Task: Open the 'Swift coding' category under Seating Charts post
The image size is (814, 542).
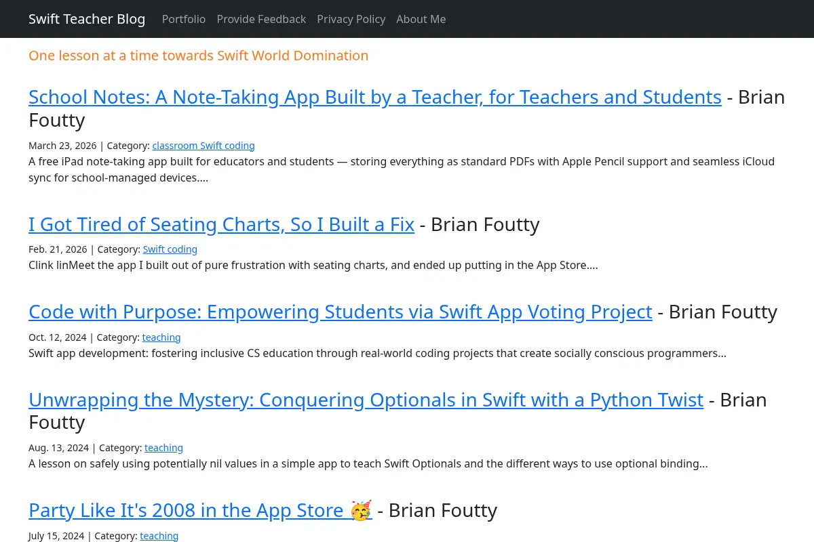Action: coord(170,249)
